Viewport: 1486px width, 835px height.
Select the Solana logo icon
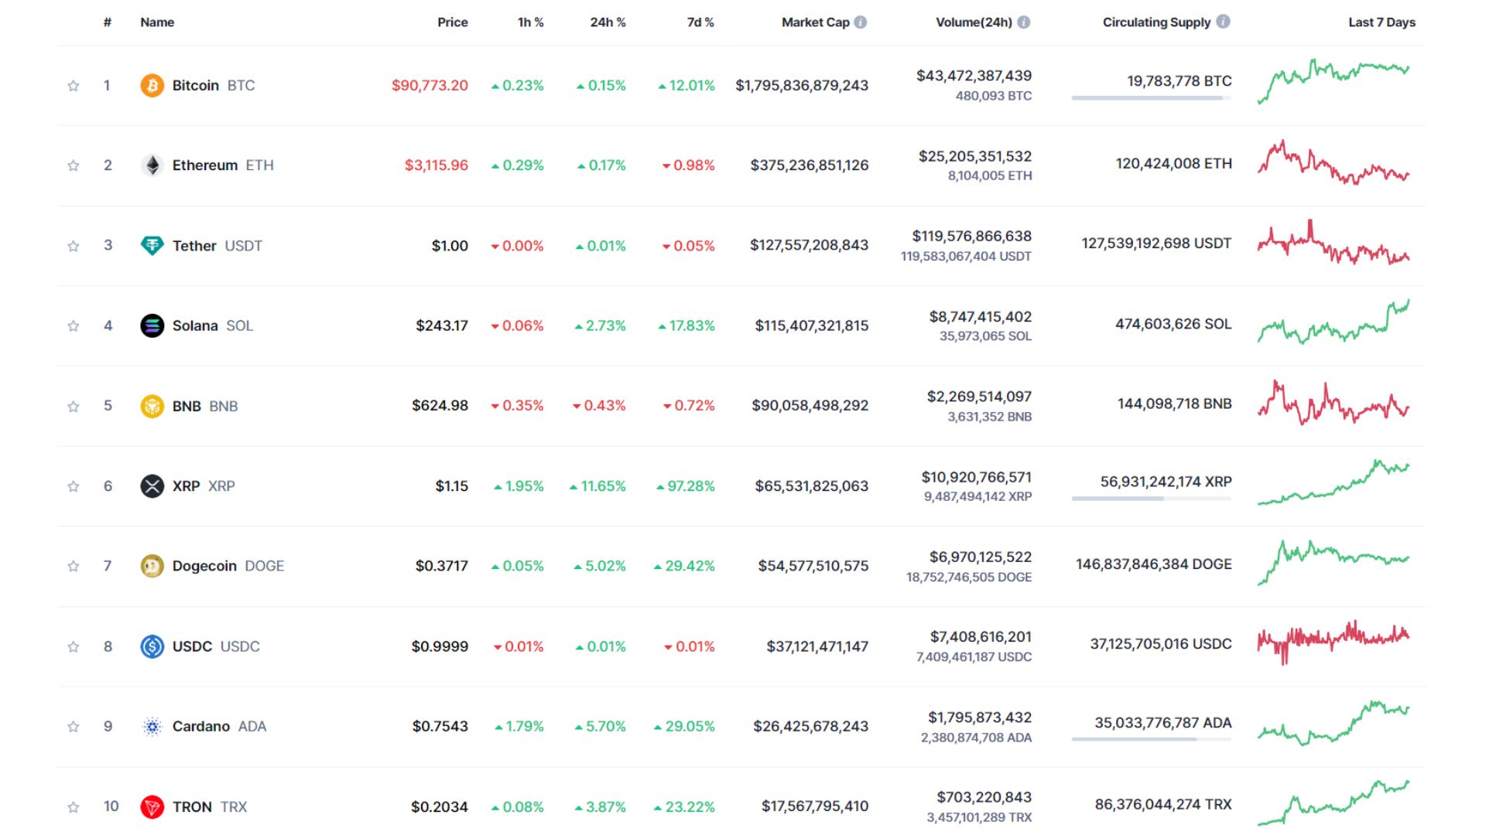(x=152, y=325)
